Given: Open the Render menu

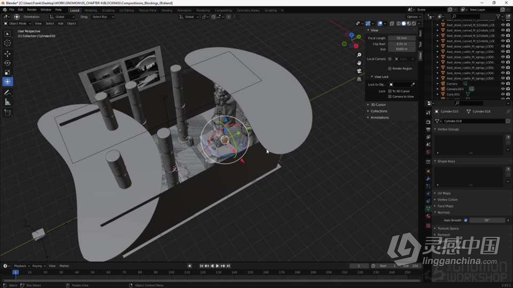Looking at the screenshot, I should click(x=32, y=10).
